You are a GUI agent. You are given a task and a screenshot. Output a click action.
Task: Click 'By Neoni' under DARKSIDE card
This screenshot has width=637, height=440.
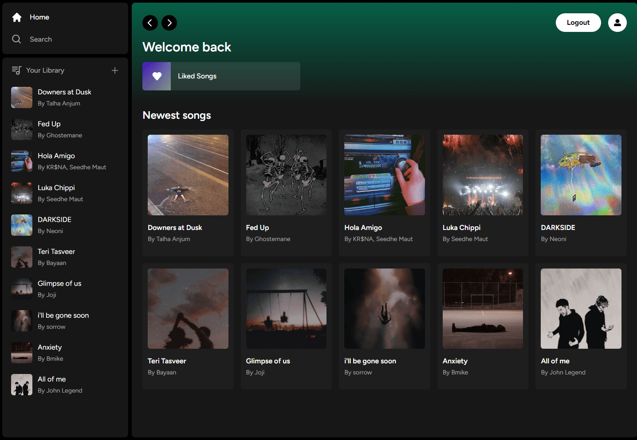click(x=554, y=239)
